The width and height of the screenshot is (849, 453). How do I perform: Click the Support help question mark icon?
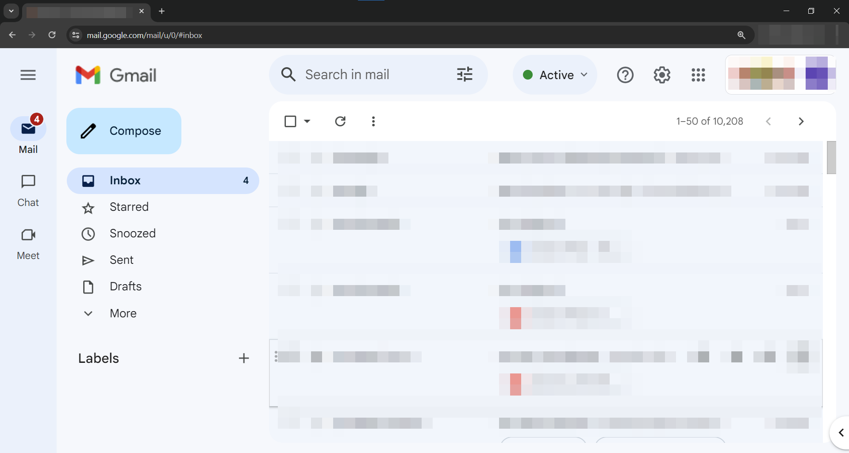pos(625,75)
